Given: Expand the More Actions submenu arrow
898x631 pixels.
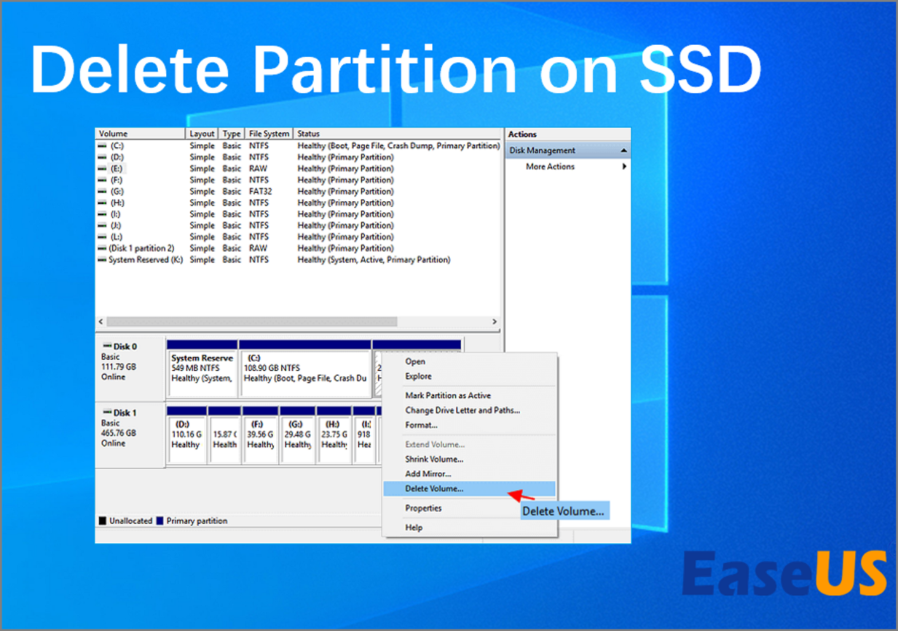Looking at the screenshot, I should pyautogui.click(x=624, y=167).
